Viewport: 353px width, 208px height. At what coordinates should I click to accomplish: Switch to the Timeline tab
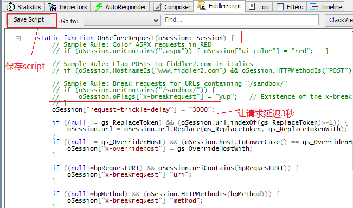click(x=326, y=6)
